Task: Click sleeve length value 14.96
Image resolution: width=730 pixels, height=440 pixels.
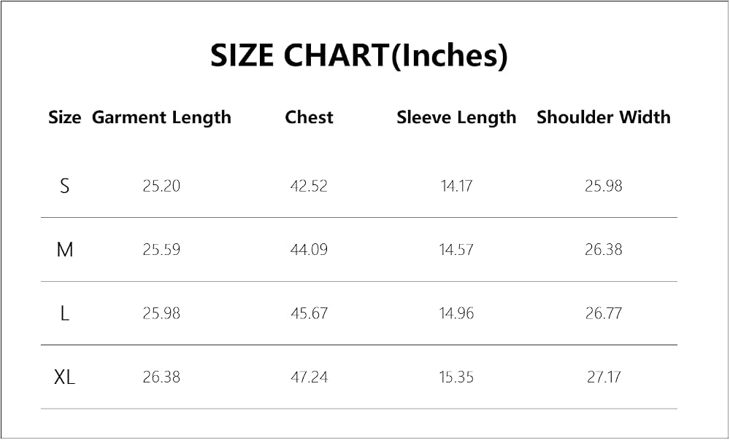Action: click(x=456, y=314)
